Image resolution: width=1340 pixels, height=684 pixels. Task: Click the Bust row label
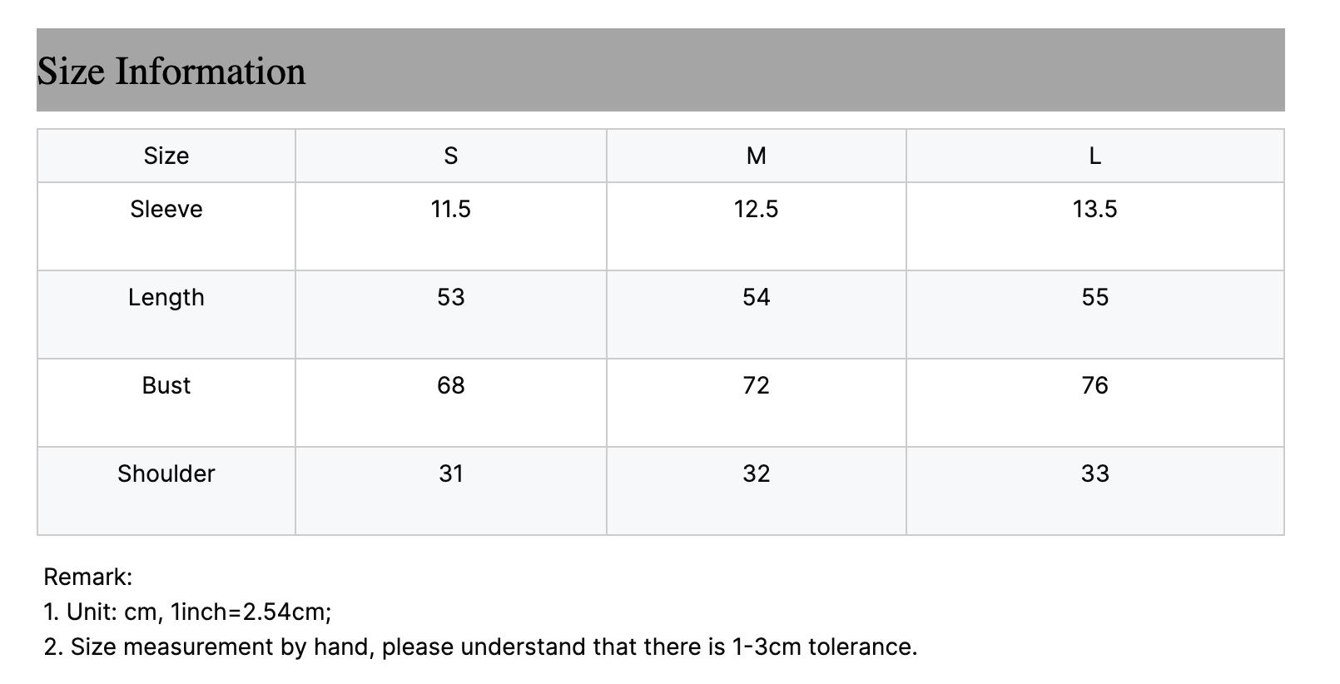pyautogui.click(x=166, y=385)
